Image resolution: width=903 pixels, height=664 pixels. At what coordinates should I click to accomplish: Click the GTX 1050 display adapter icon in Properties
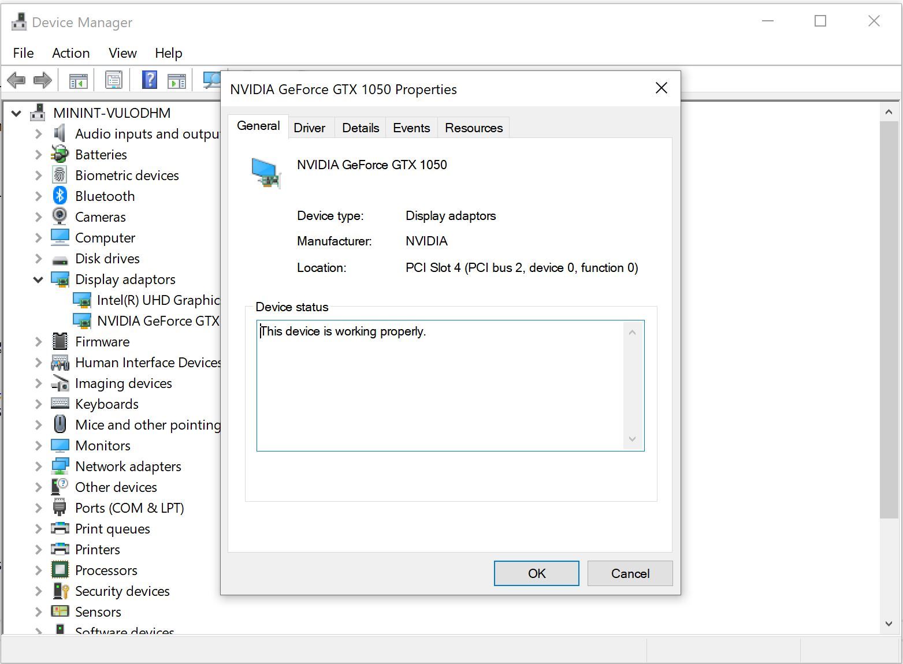tap(266, 172)
